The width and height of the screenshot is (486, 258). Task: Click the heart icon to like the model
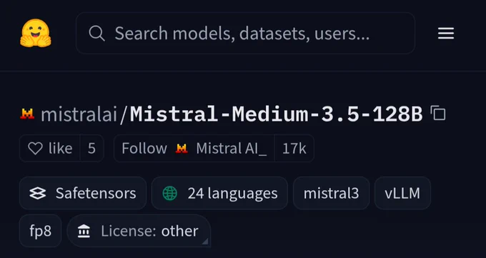click(x=35, y=148)
